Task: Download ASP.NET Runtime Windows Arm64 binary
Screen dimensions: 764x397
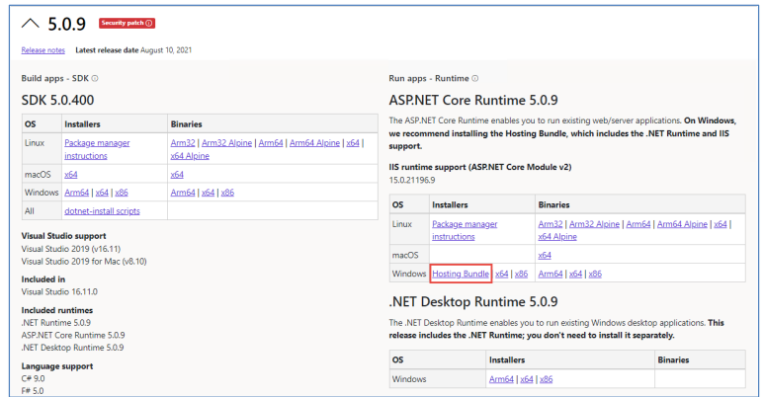Action: 551,274
